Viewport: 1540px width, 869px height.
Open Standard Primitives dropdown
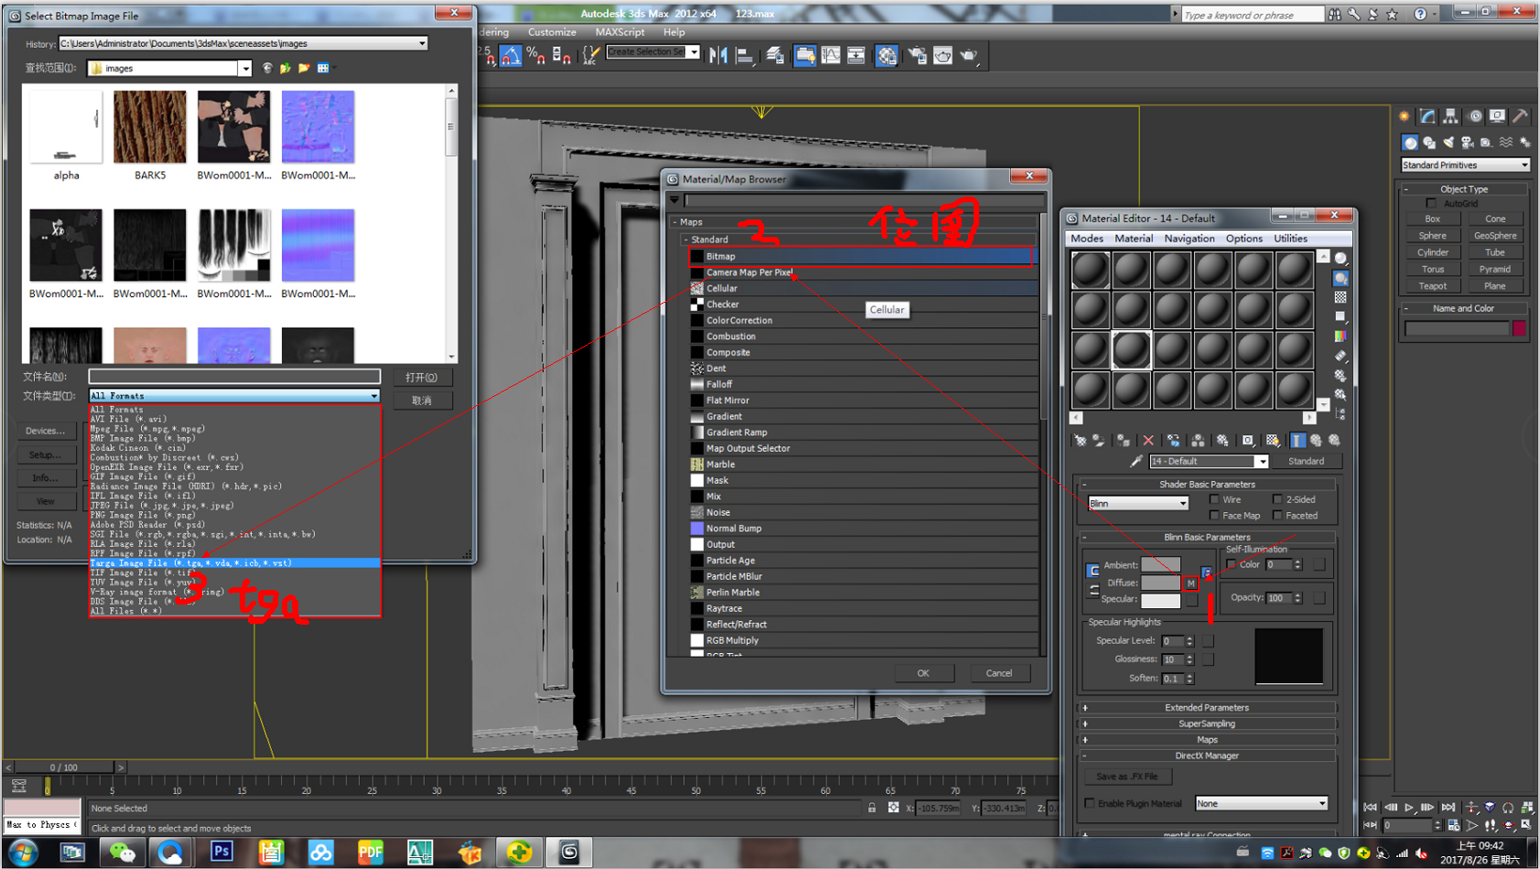pos(1465,165)
